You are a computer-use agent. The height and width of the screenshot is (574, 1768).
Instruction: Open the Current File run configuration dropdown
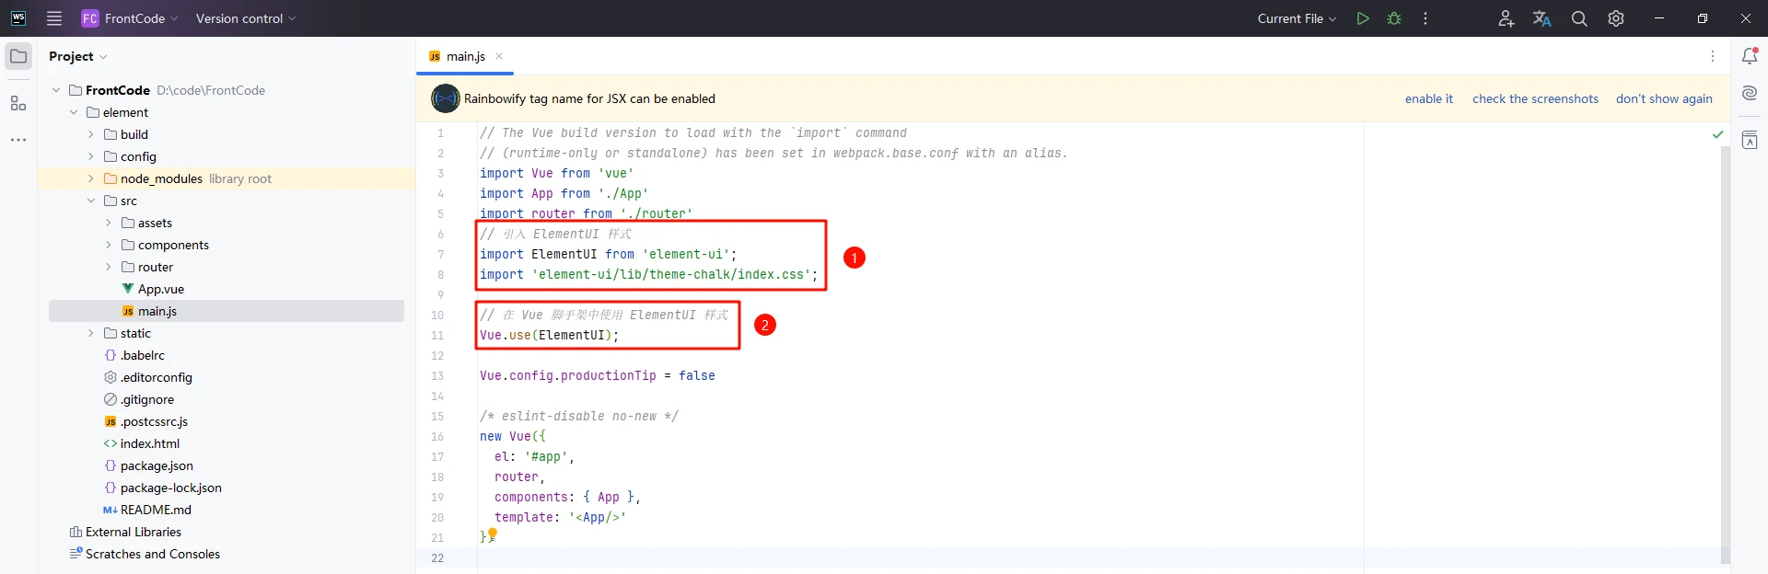[1297, 18]
